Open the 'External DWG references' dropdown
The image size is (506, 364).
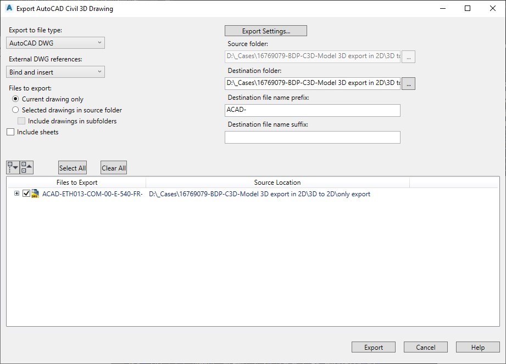[x=55, y=72]
